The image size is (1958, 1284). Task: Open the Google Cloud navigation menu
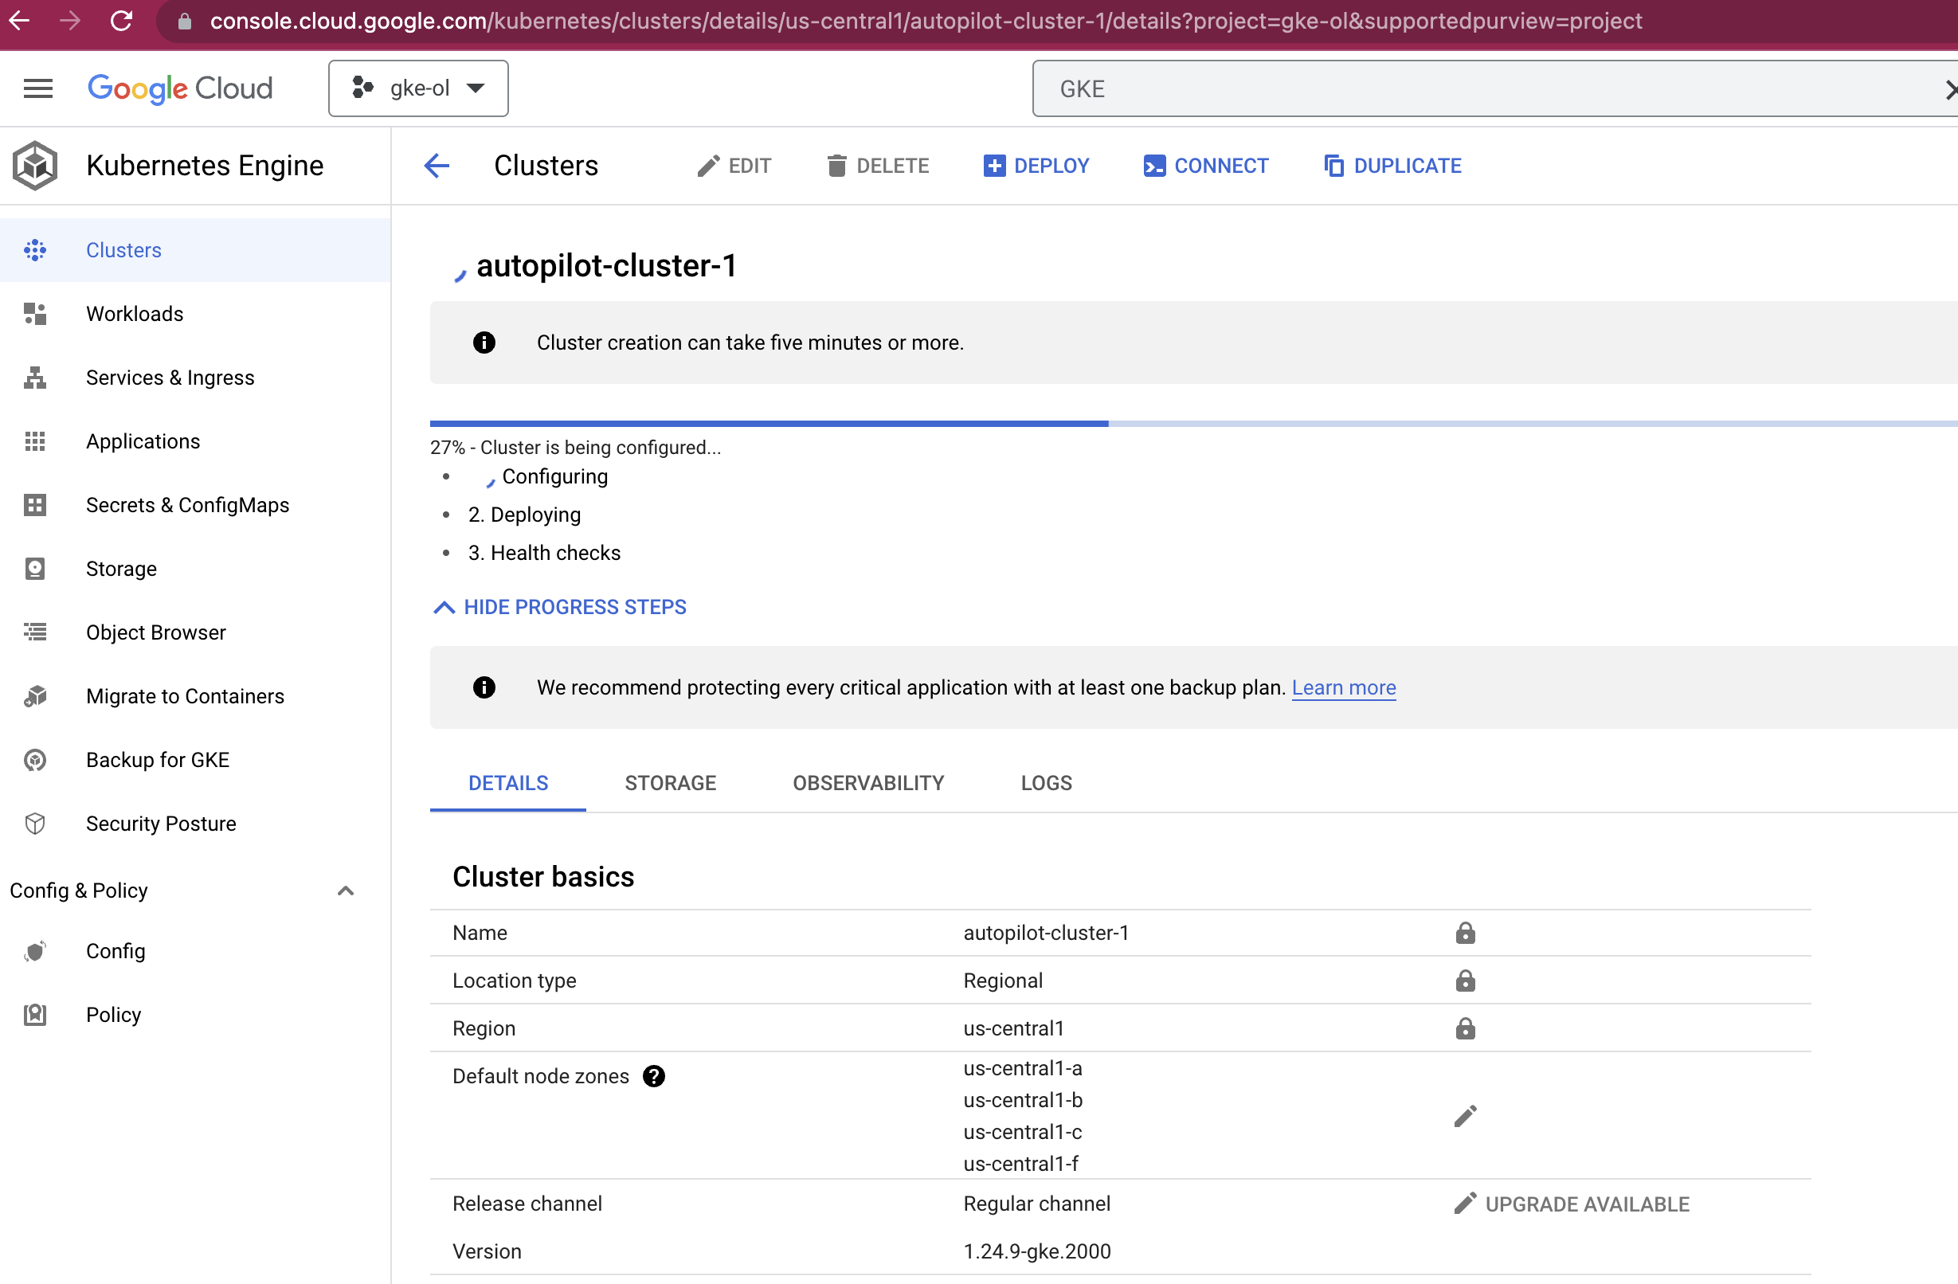coord(37,88)
